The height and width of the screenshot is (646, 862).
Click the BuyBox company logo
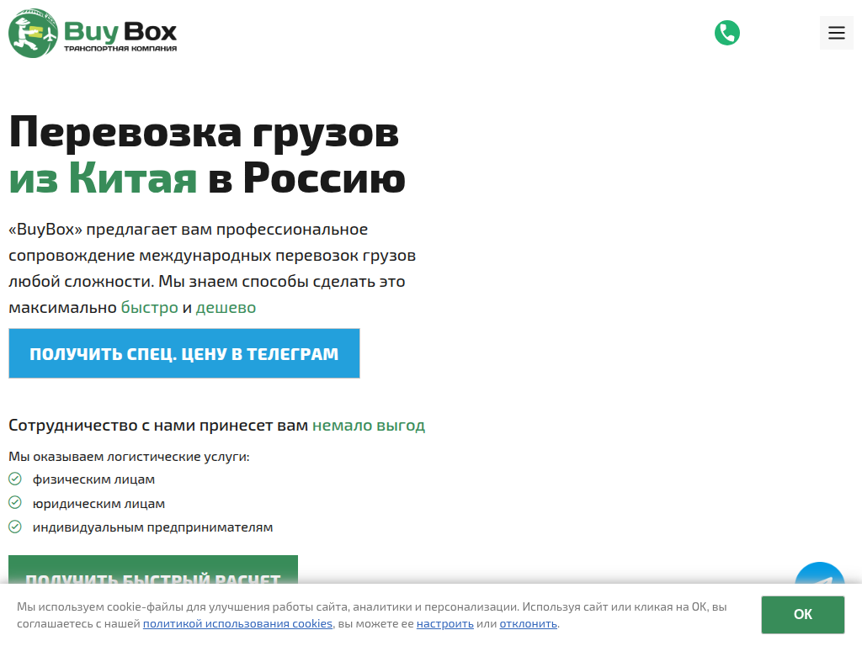(x=93, y=34)
